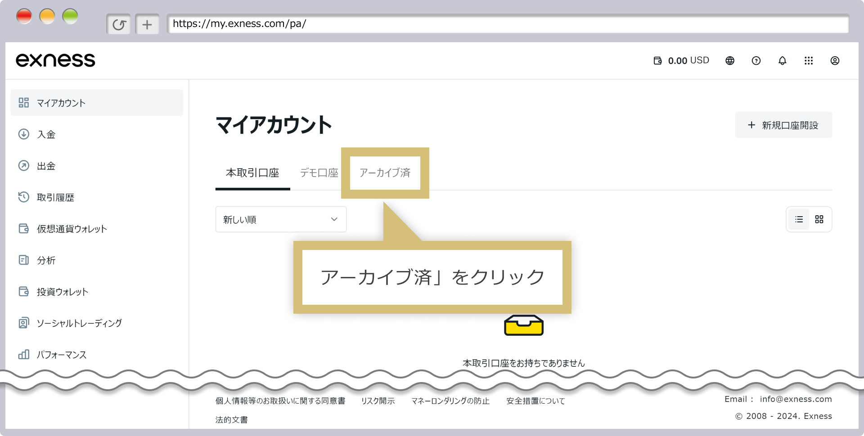Click the wallet icon beside 0.00 USD
864x436 pixels.
click(x=657, y=61)
